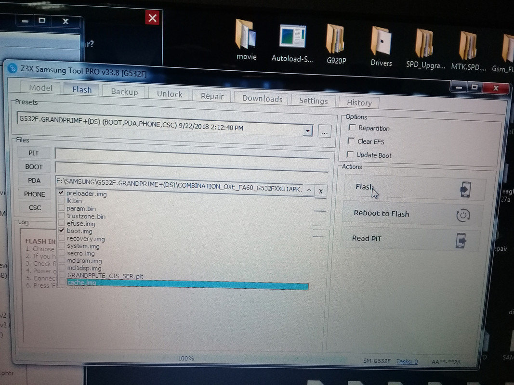Click SM-G532F status bar text
The height and width of the screenshot is (385, 514).
point(377,361)
